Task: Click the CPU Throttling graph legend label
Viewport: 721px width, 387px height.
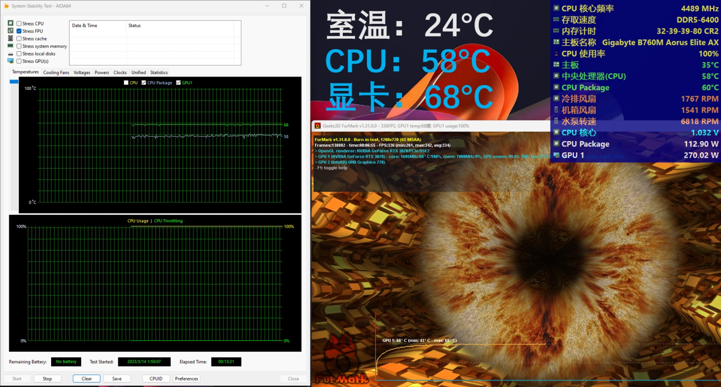Action: point(169,221)
